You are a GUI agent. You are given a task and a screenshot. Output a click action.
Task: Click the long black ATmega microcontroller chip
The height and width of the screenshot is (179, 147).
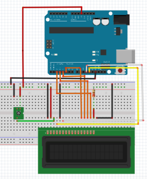72,30
